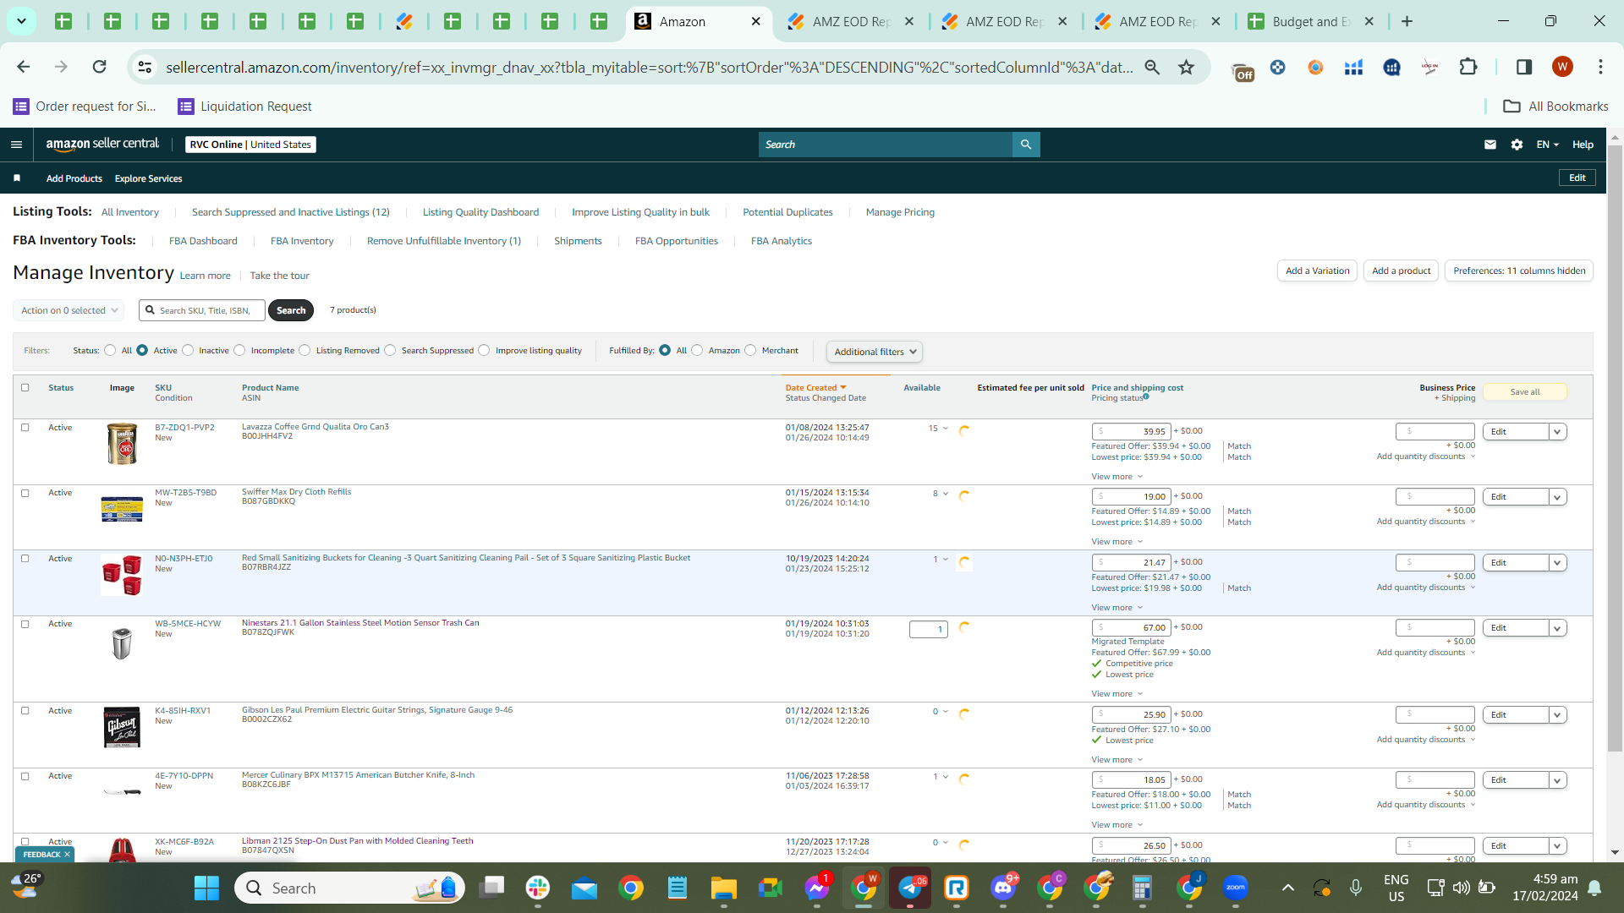The width and height of the screenshot is (1624, 913).
Task: Switch to the Budget and E browser tab
Action: pos(1311,21)
